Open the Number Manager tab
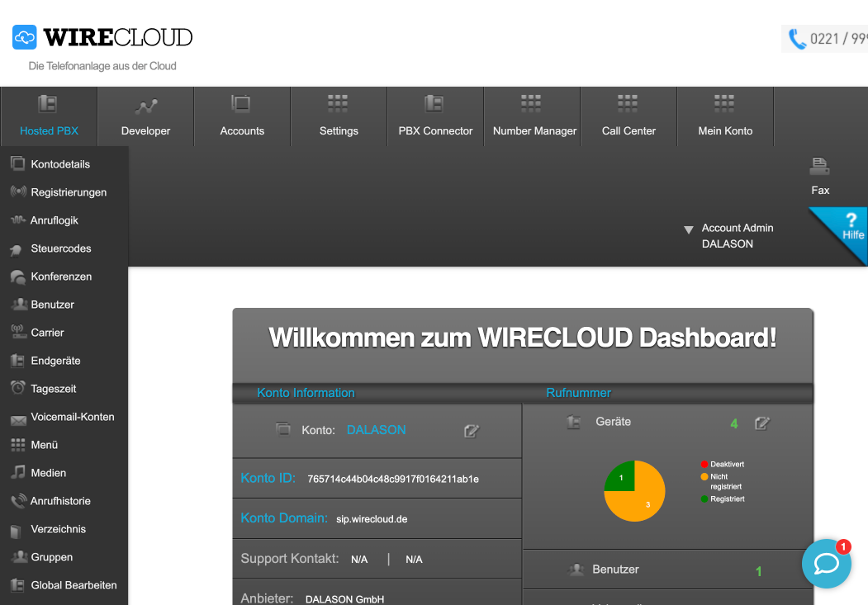Image resolution: width=868 pixels, height=605 pixels. [532, 116]
